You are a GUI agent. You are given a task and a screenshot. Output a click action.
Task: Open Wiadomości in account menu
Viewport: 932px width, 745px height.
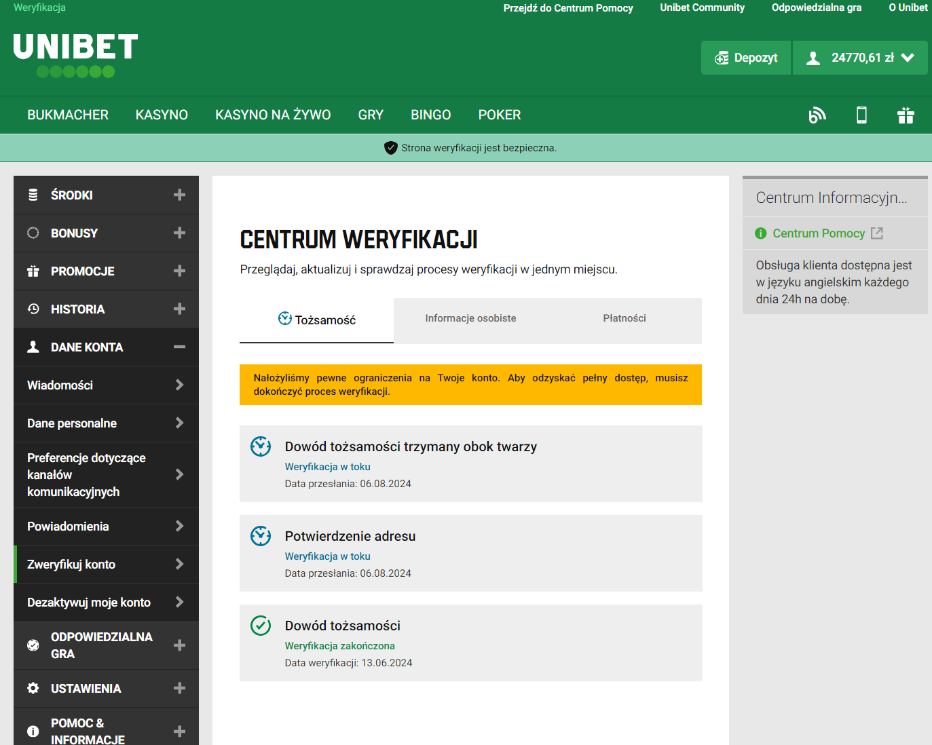point(106,385)
